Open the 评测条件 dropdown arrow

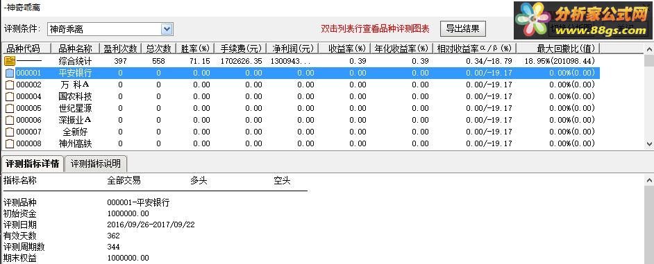pyautogui.click(x=167, y=28)
